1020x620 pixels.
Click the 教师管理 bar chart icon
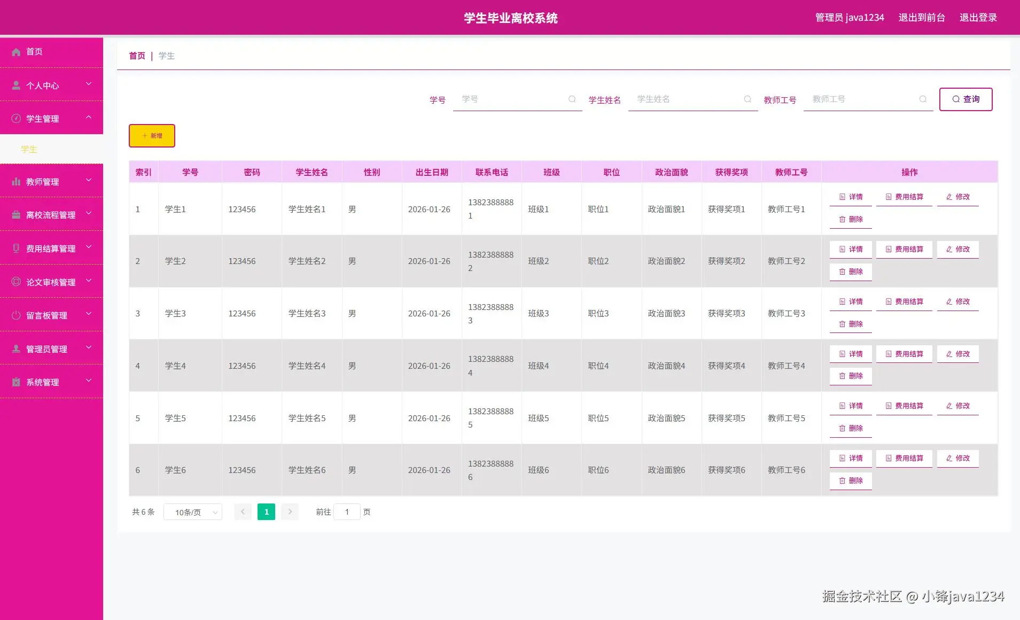16,182
